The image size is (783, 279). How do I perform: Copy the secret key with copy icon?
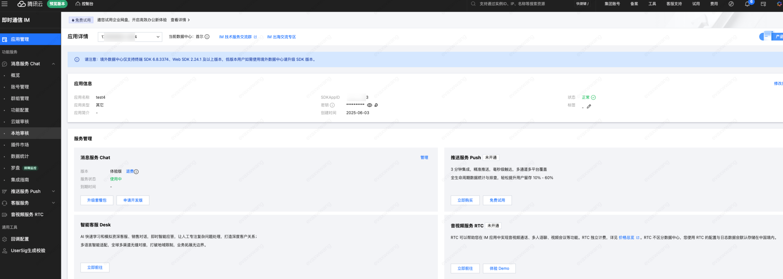tap(376, 105)
